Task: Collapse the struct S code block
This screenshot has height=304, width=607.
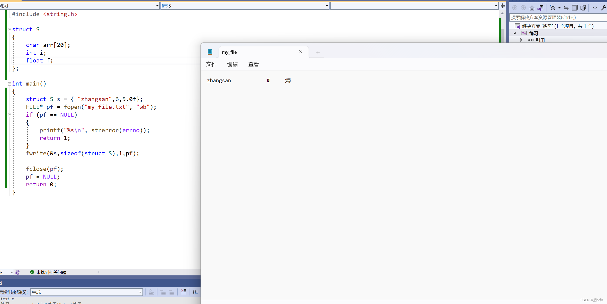Action: pos(10,30)
